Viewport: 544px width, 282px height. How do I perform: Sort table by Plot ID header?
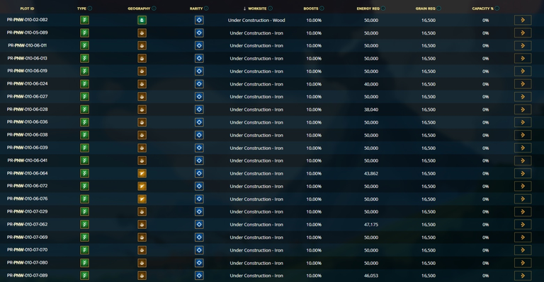(27, 8)
